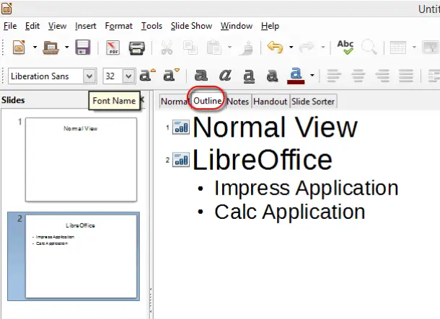Select the Clone Formatting paintbrush

point(247,48)
